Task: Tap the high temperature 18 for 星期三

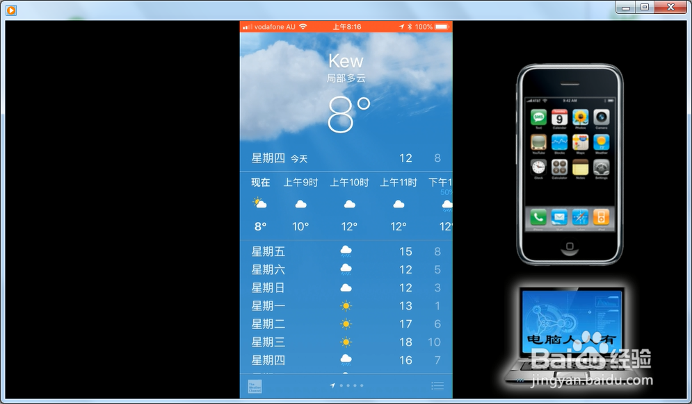Action: click(405, 342)
